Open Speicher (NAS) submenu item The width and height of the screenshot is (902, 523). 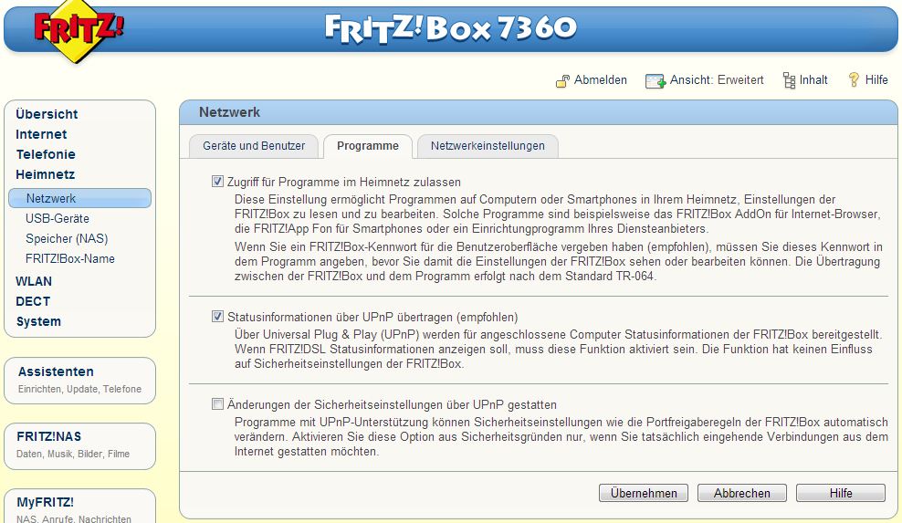(x=67, y=239)
